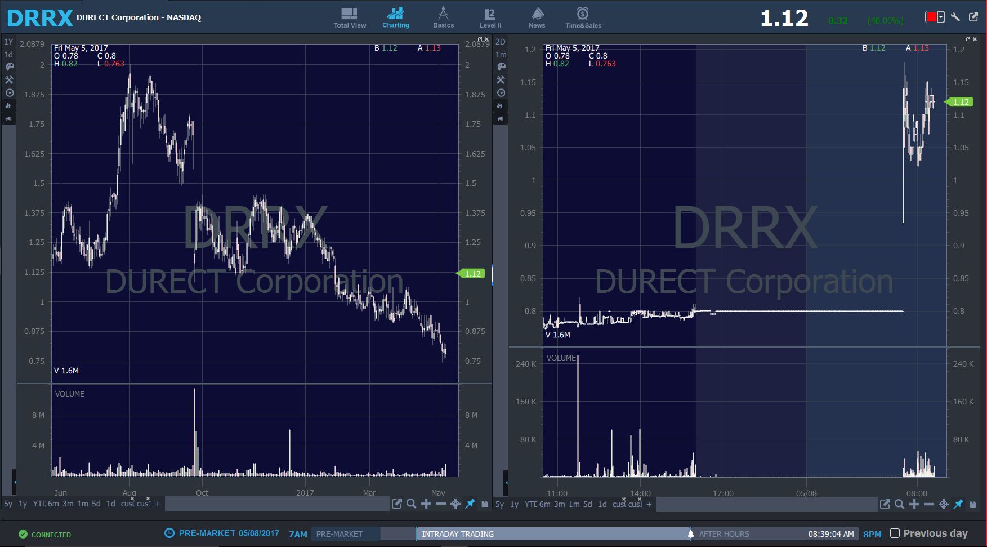Image resolution: width=987 pixels, height=547 pixels.
Task: Save left chart layout
Action: 485,504
